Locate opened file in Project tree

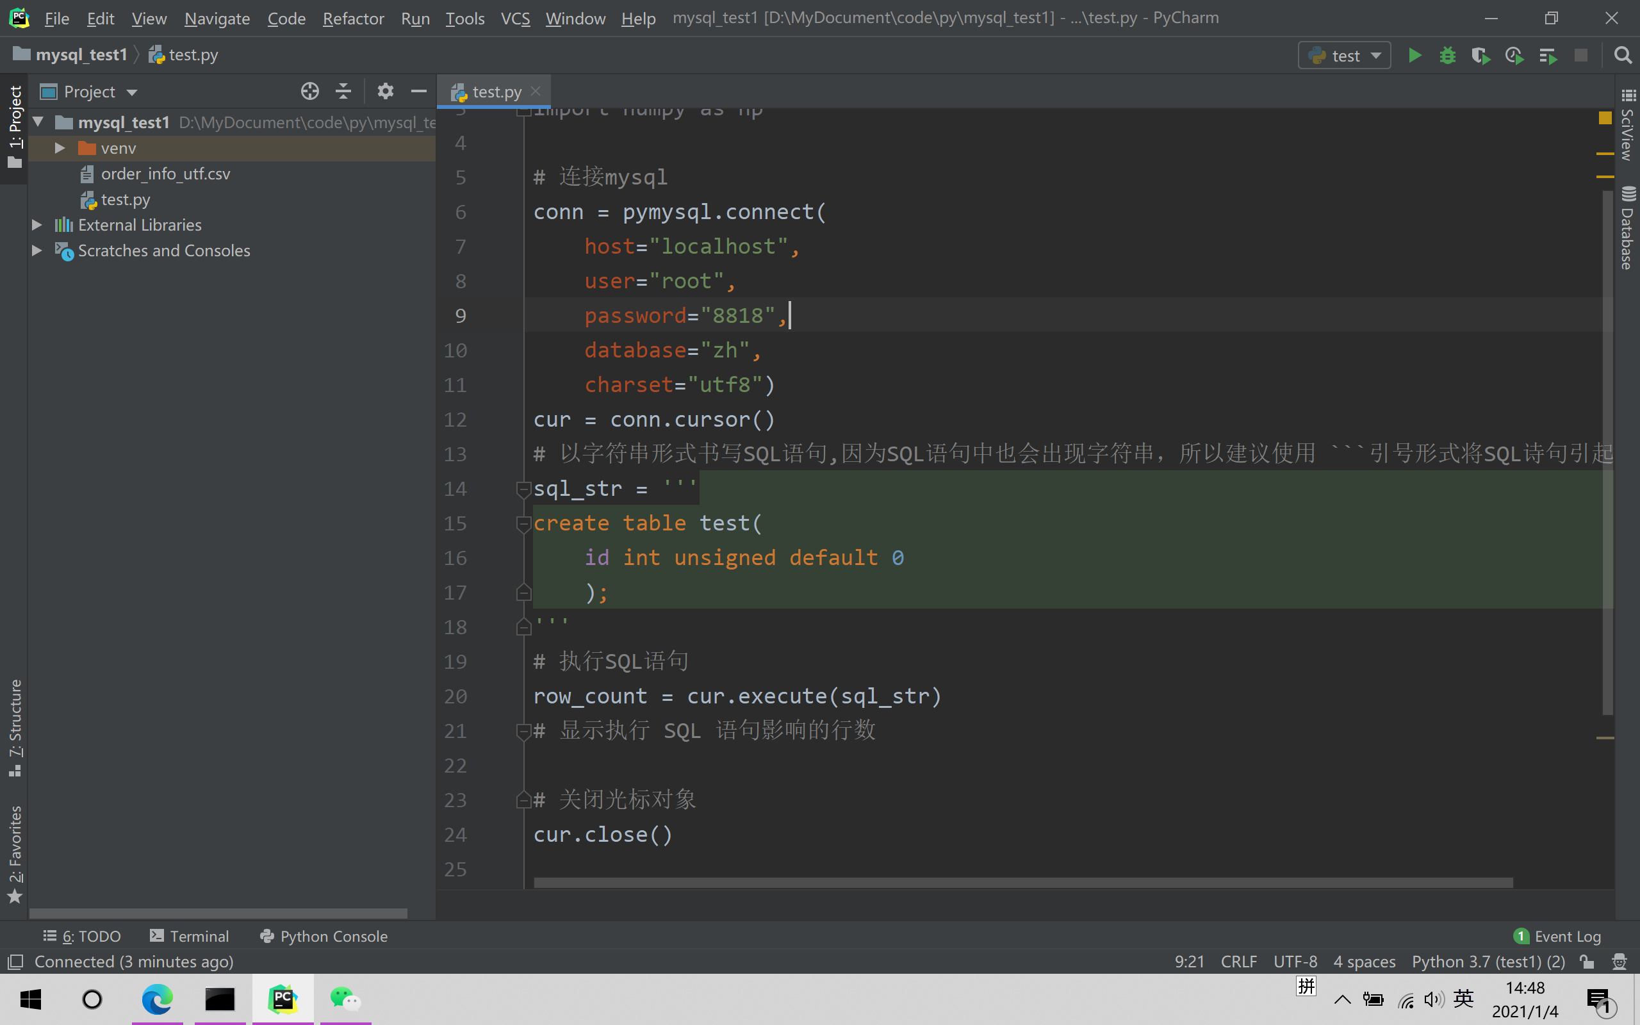[x=309, y=92]
